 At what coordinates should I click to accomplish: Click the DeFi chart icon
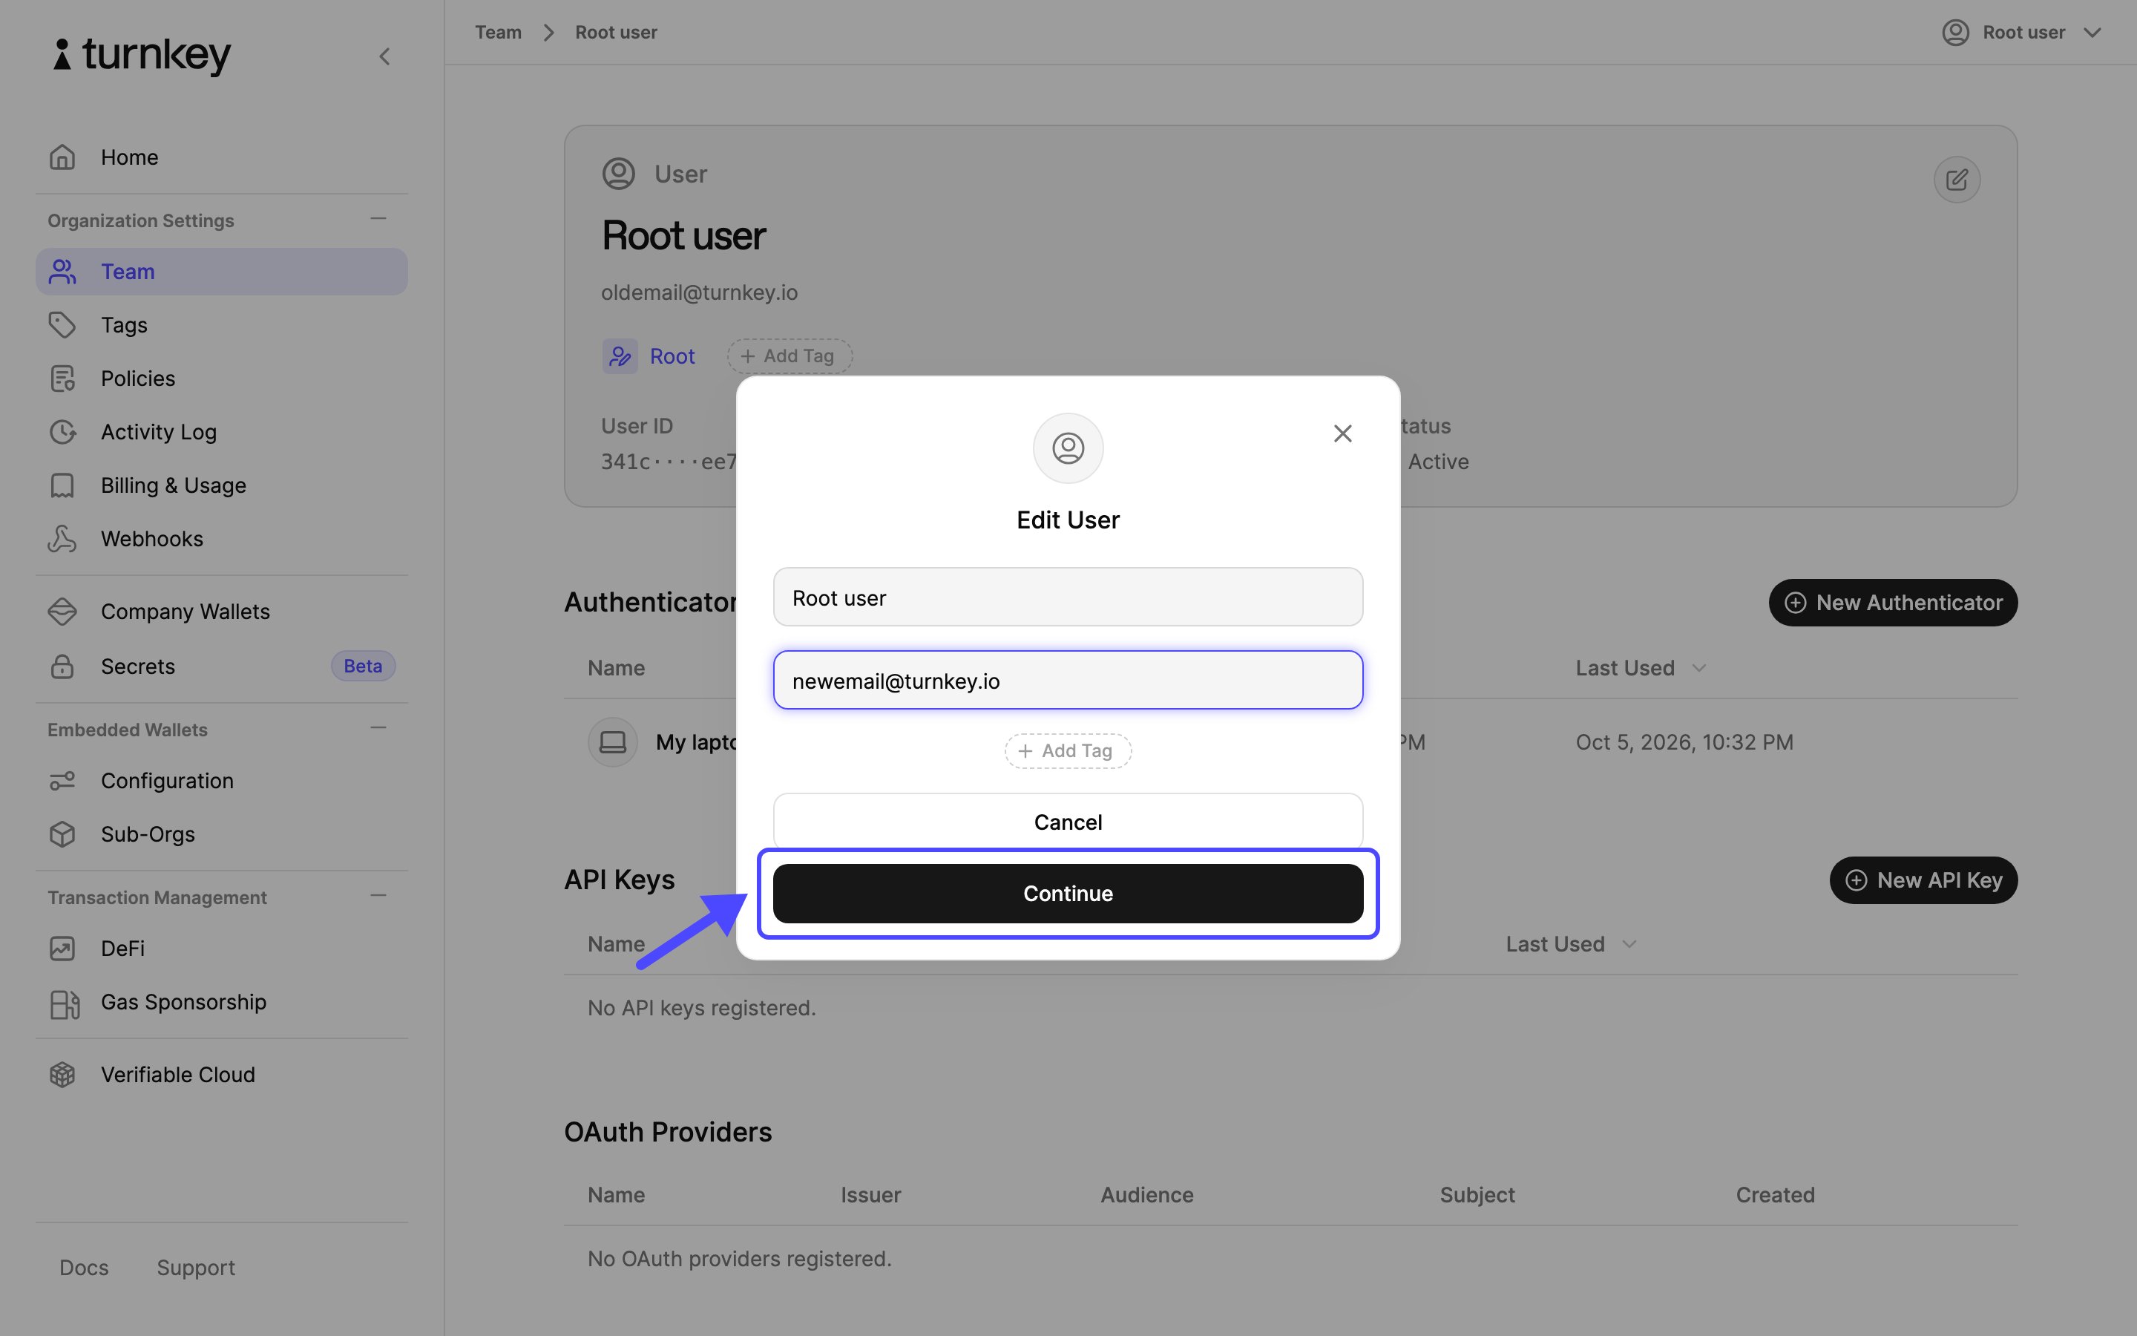62,948
